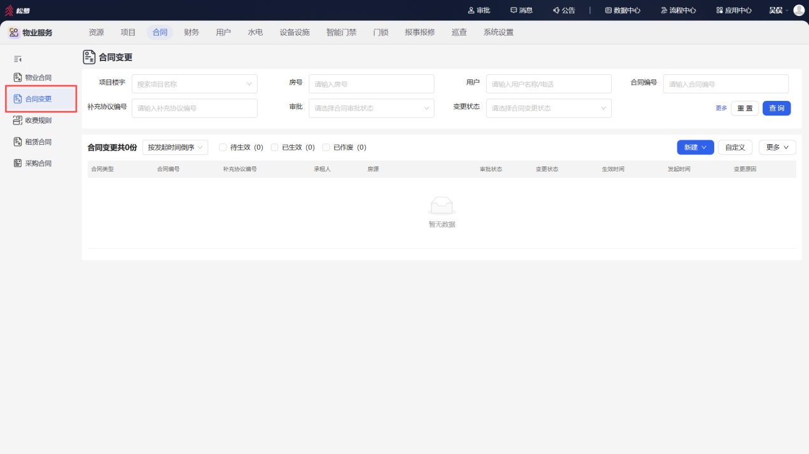Image resolution: width=809 pixels, height=454 pixels.
Task: Open the 报事报修 tab
Action: coord(420,32)
